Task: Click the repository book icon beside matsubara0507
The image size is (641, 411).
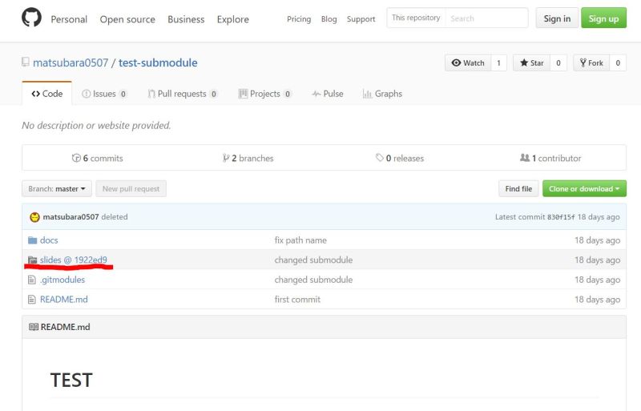Action: click(x=26, y=62)
